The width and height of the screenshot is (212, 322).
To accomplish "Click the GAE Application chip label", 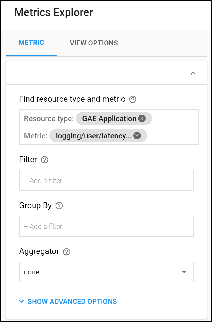I will pyautogui.click(x=109, y=119).
